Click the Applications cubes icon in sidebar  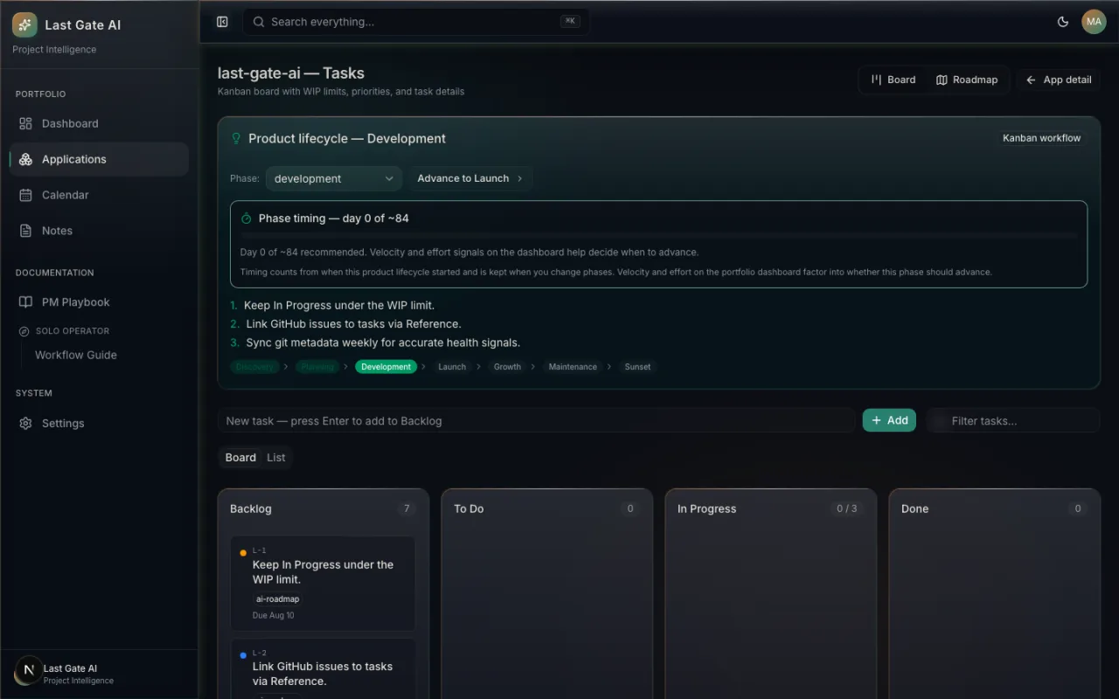[25, 160]
